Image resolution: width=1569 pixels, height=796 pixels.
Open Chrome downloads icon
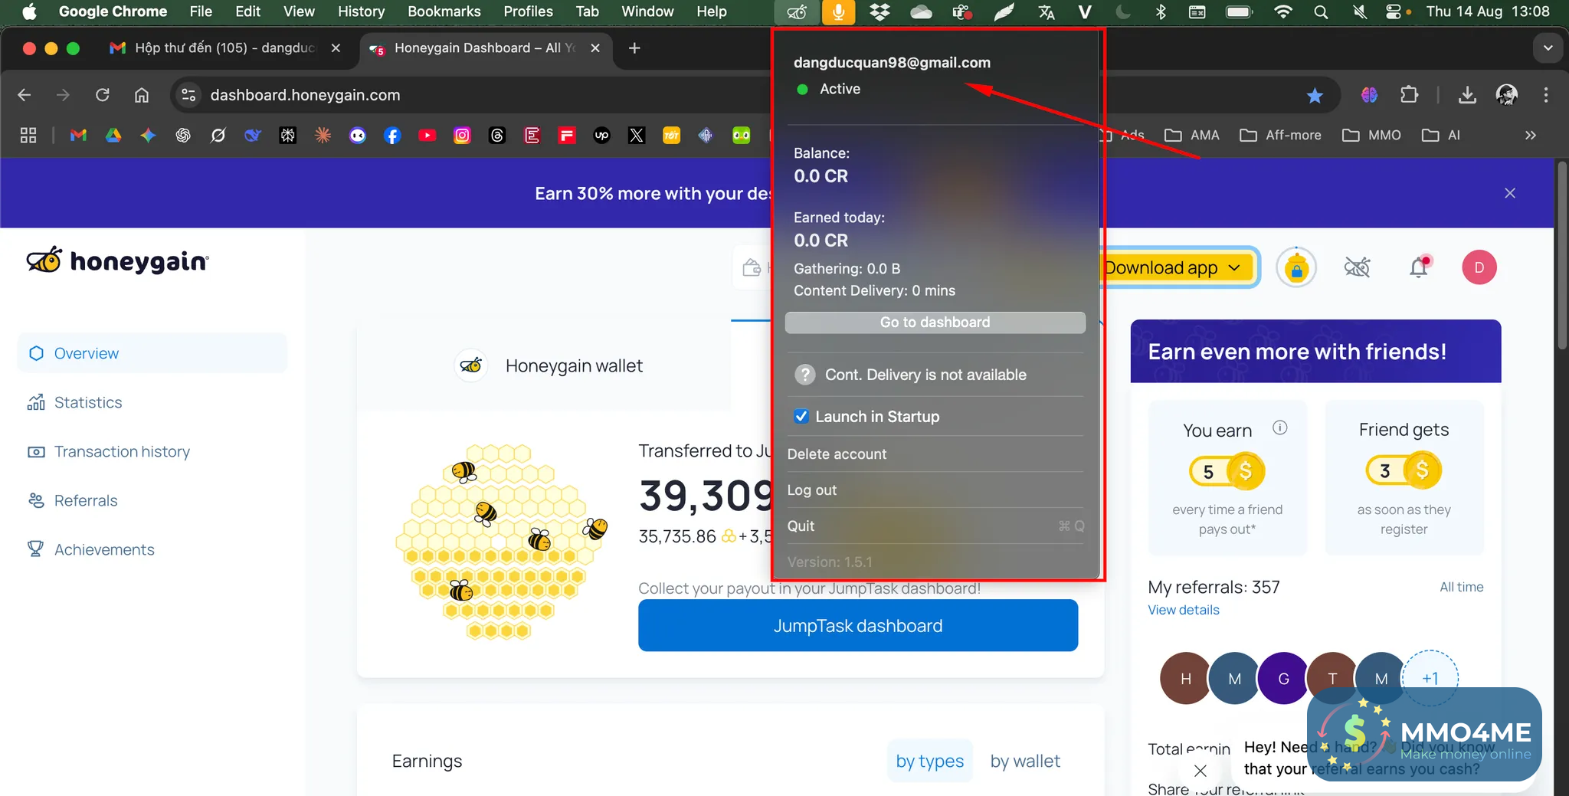click(1467, 95)
